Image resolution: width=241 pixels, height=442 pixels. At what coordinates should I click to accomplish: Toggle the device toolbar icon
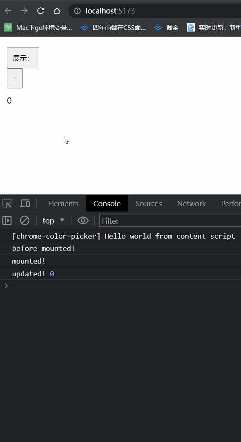click(x=25, y=203)
